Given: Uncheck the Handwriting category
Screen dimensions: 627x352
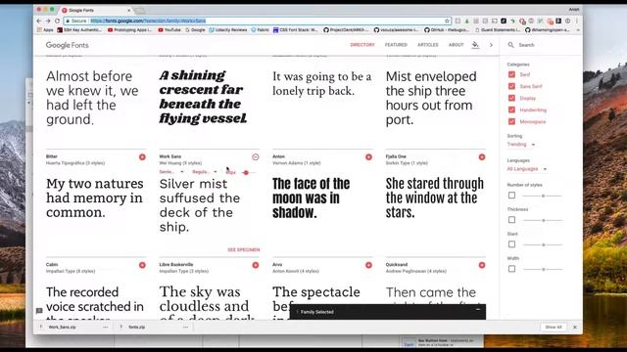Looking at the screenshot, I should (x=511, y=110).
